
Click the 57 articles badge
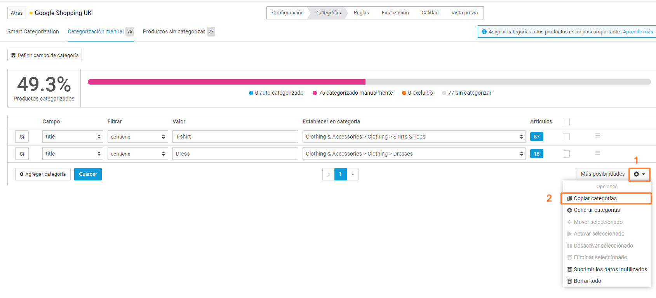(536, 137)
